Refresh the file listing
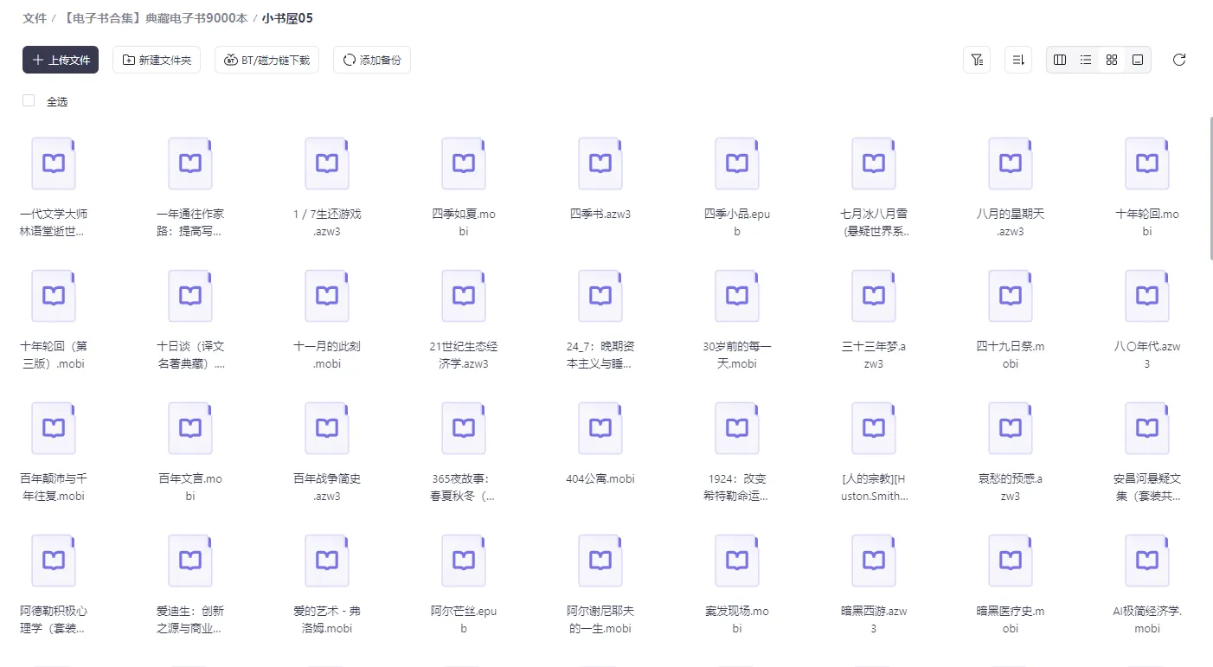The height and width of the screenshot is (667, 1213). point(1179,60)
